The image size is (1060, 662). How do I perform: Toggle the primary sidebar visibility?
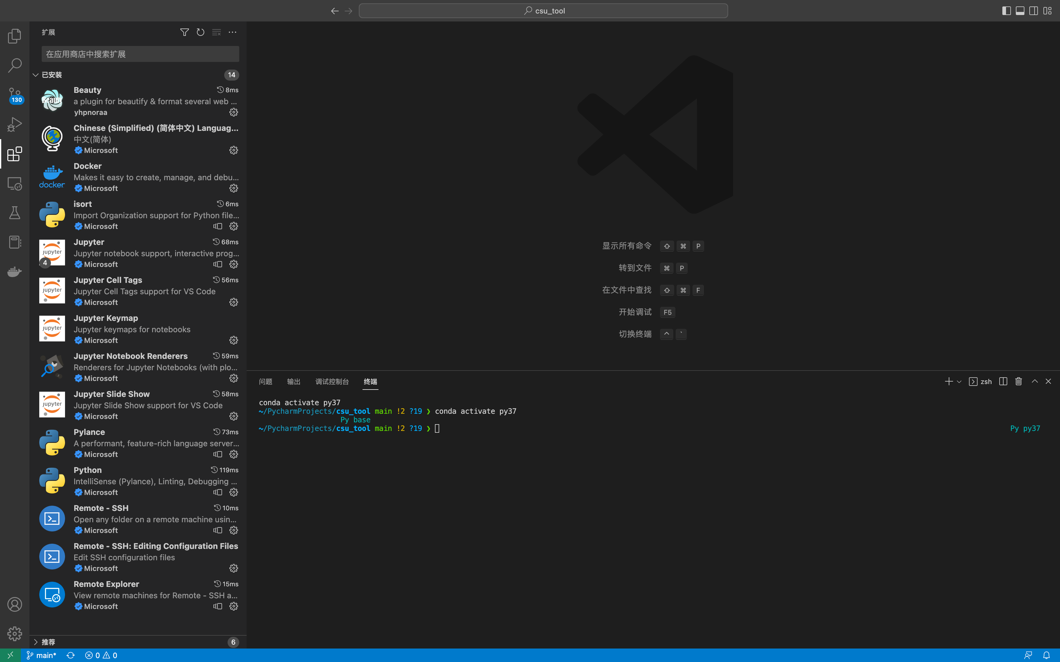tap(1006, 11)
